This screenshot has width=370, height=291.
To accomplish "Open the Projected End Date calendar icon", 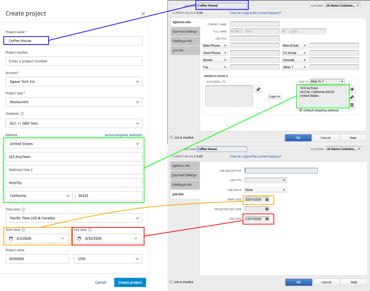I will (x=267, y=209).
